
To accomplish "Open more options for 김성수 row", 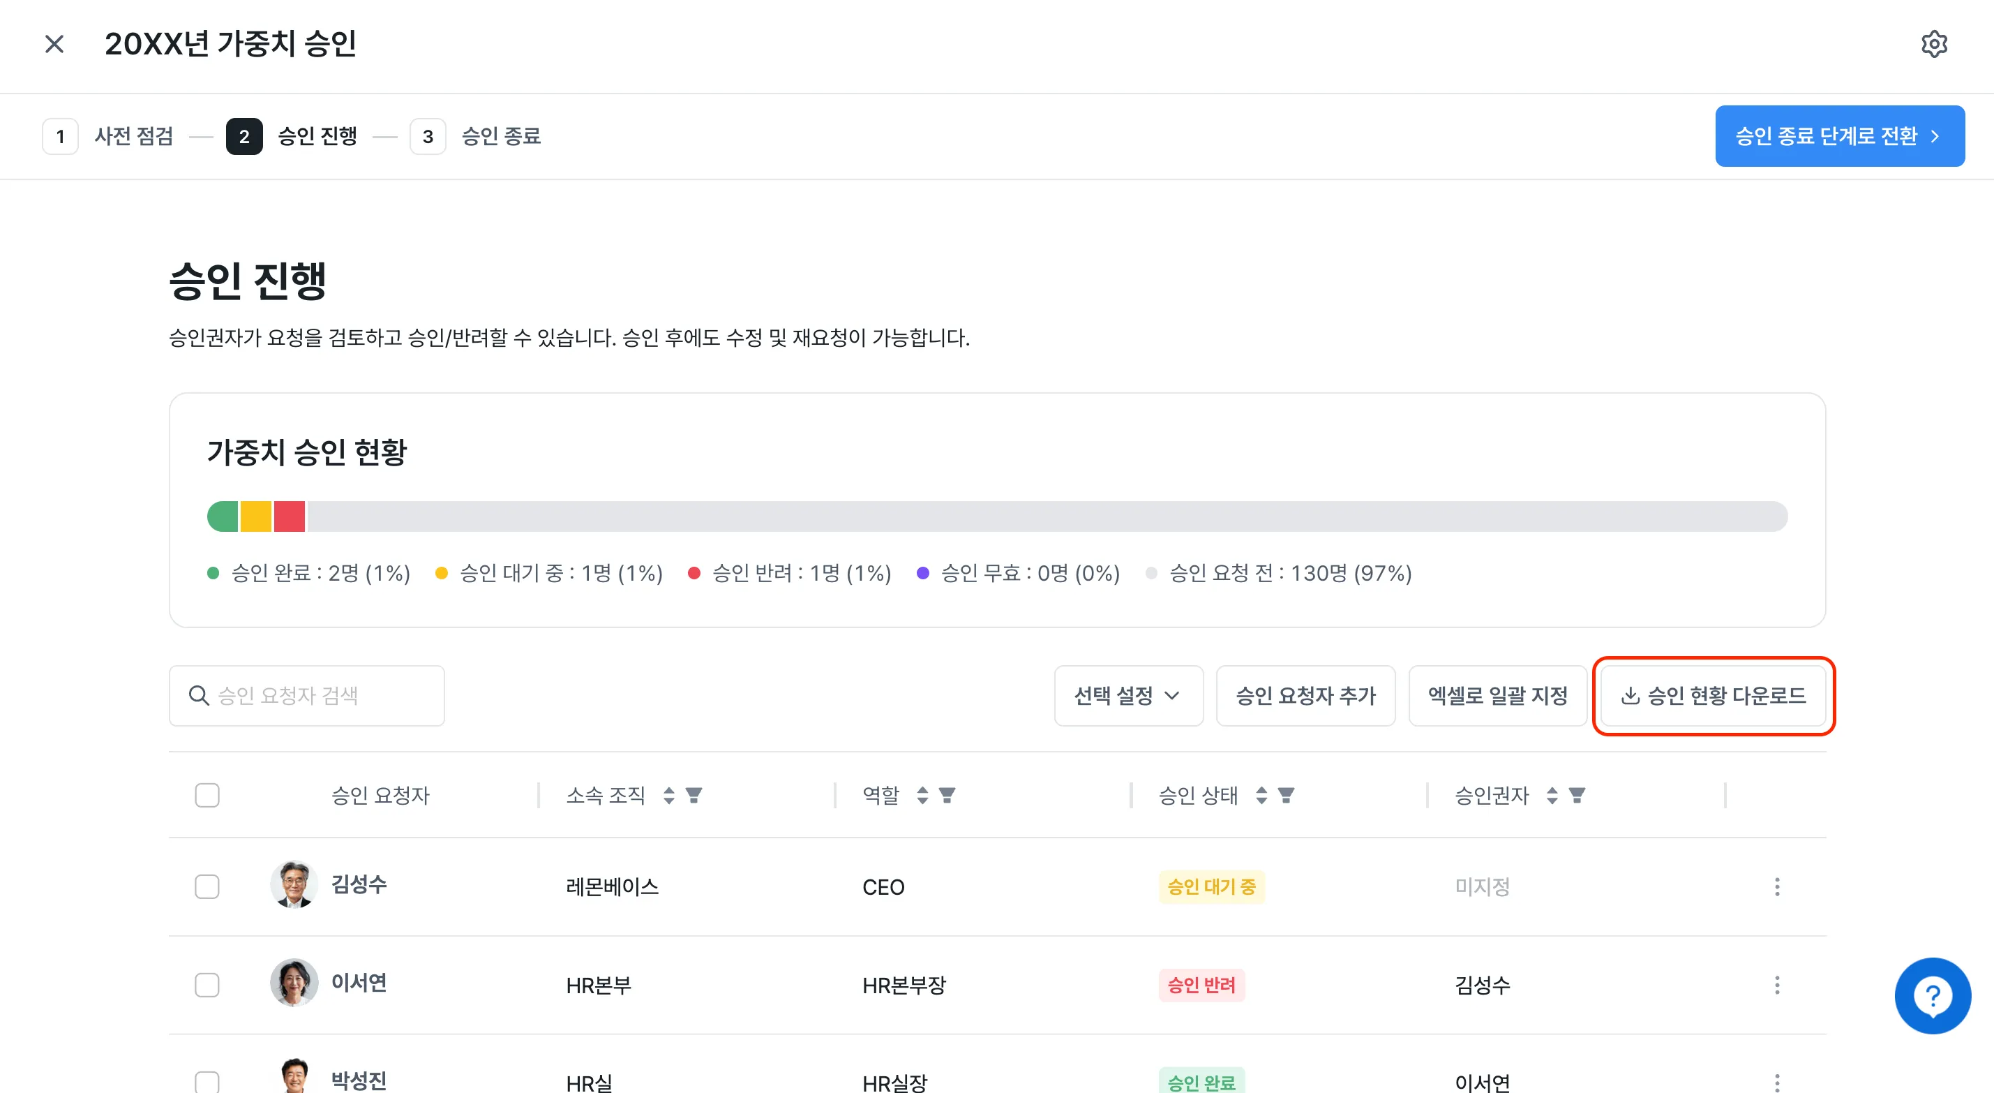I will pos(1776,887).
